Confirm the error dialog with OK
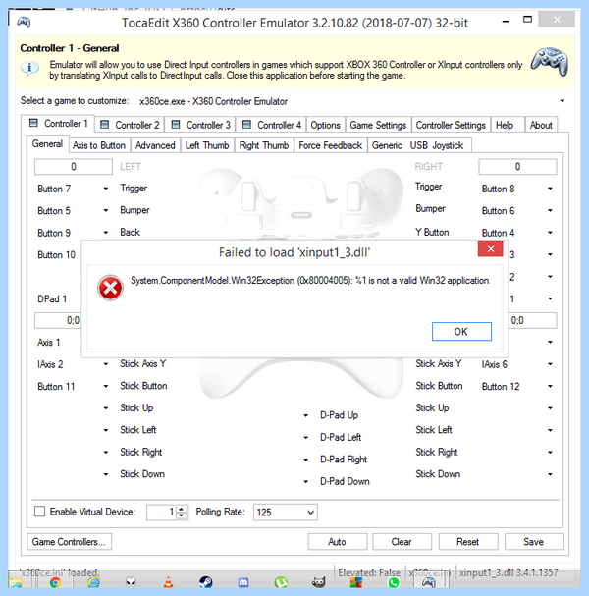 (461, 332)
